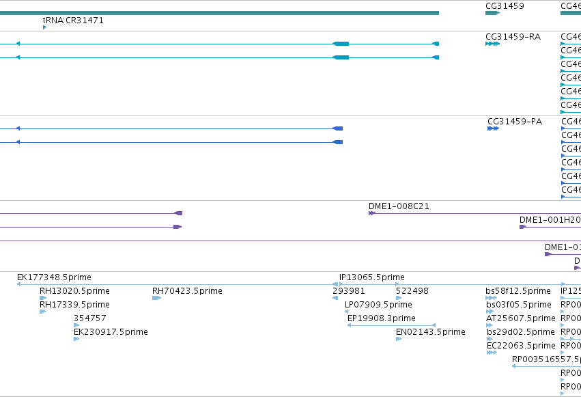Click the 293981 feature label

click(x=349, y=291)
